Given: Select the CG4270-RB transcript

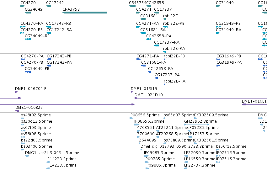Looking at the screenshot, I should [22, 33].
